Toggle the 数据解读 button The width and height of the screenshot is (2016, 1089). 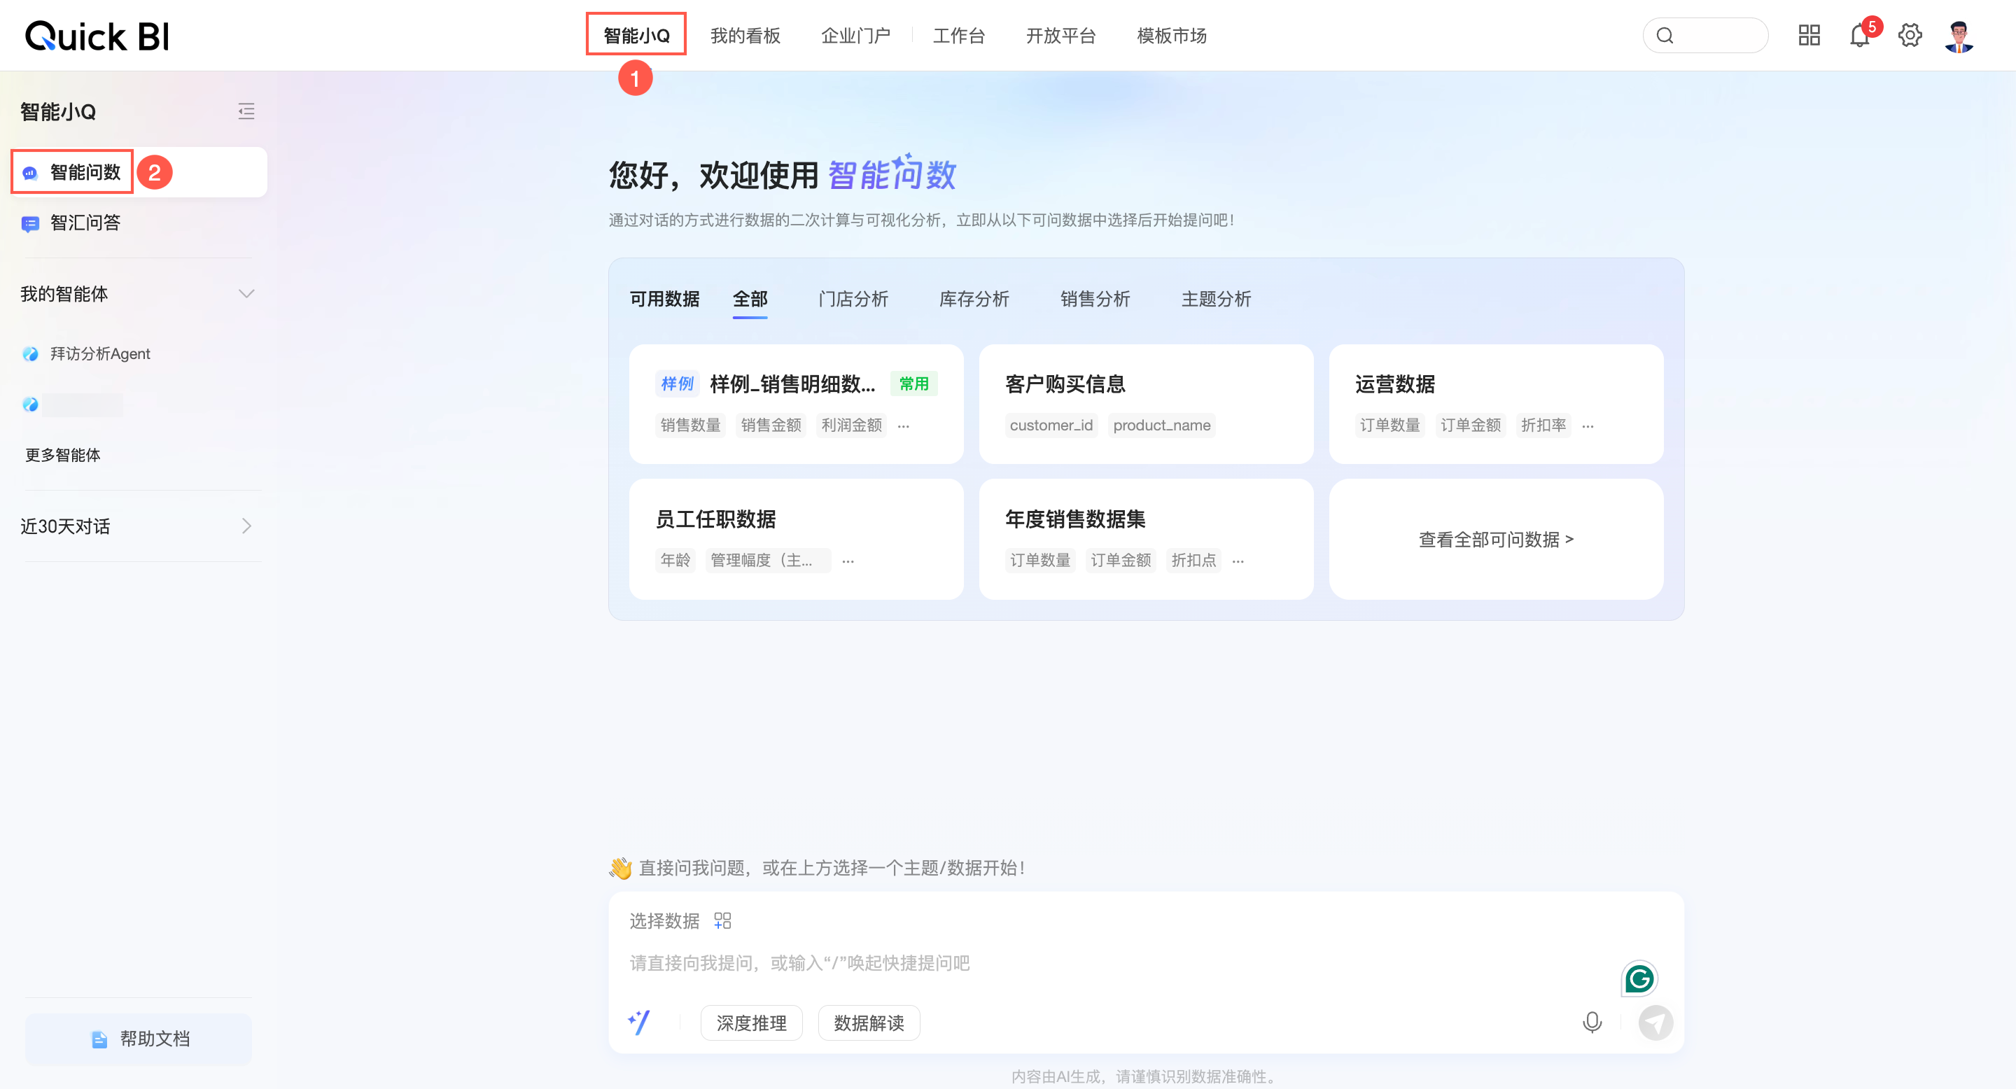pyautogui.click(x=869, y=1023)
